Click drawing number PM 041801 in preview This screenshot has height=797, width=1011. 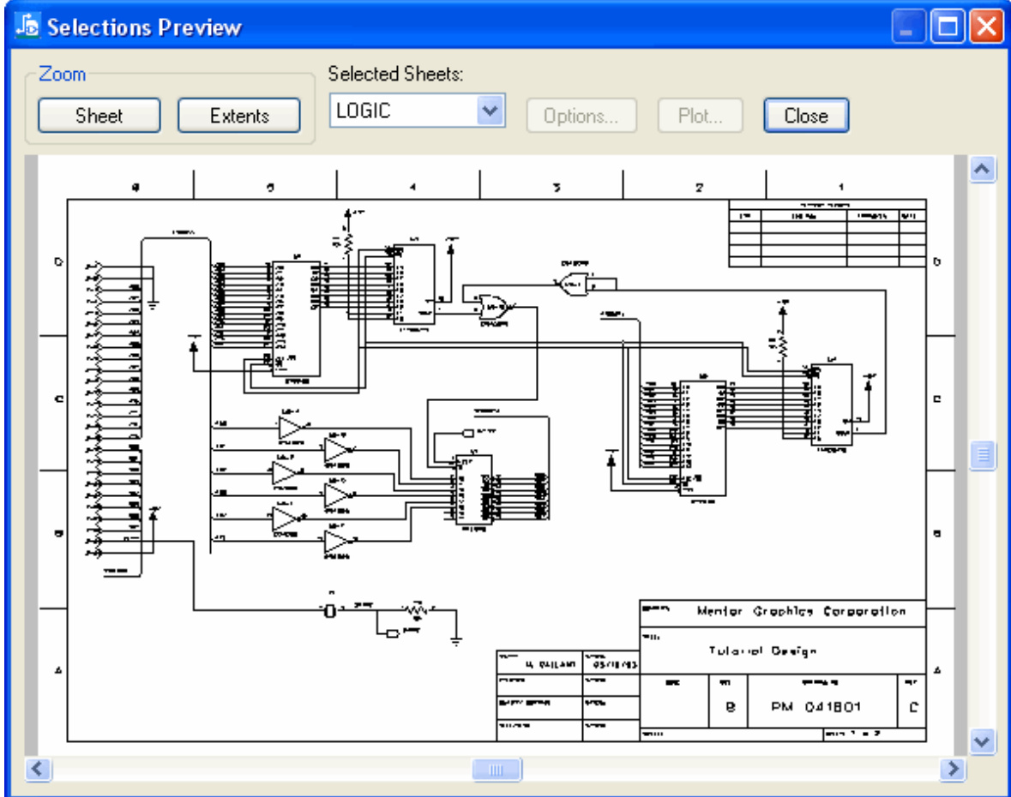tap(815, 708)
